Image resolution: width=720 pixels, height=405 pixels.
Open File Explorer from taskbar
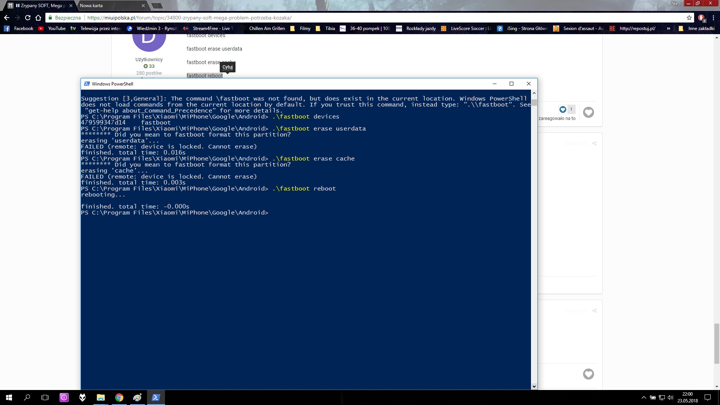click(x=100, y=397)
